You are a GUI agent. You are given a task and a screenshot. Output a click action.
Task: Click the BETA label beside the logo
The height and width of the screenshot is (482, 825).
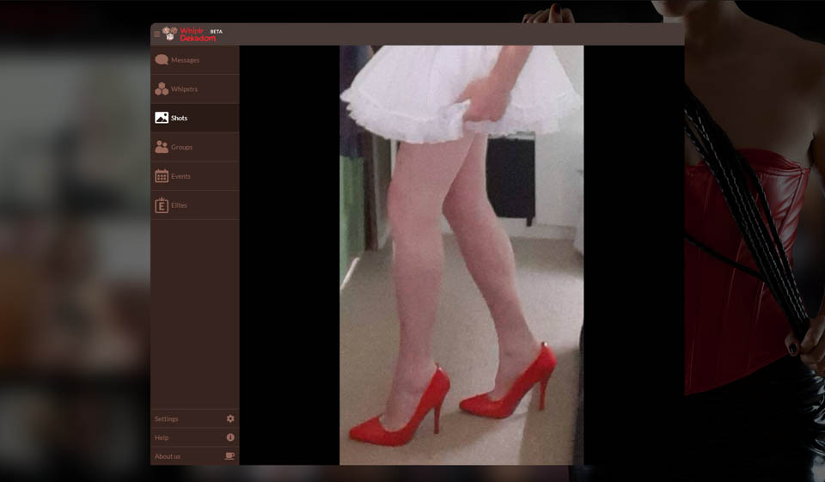click(x=216, y=31)
